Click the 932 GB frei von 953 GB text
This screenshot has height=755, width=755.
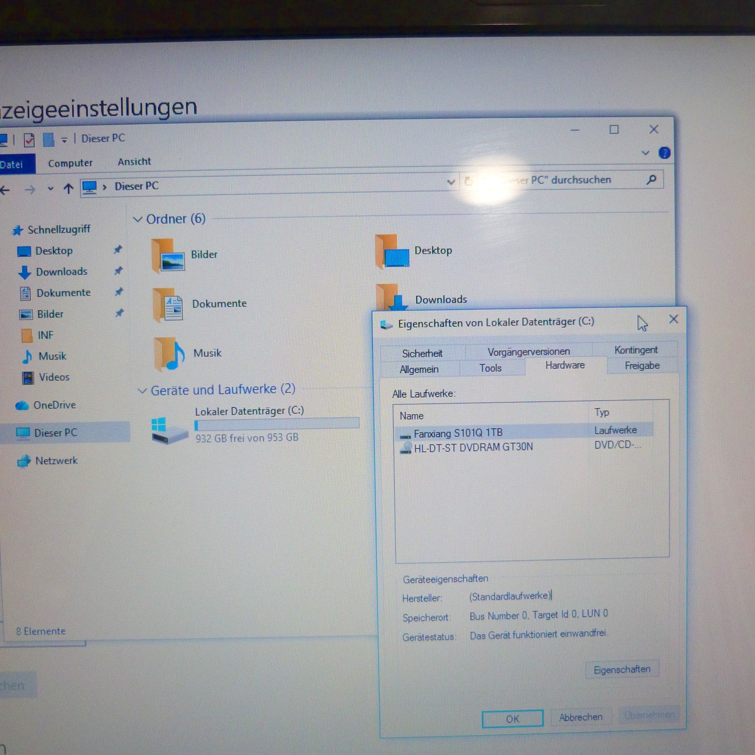point(247,438)
